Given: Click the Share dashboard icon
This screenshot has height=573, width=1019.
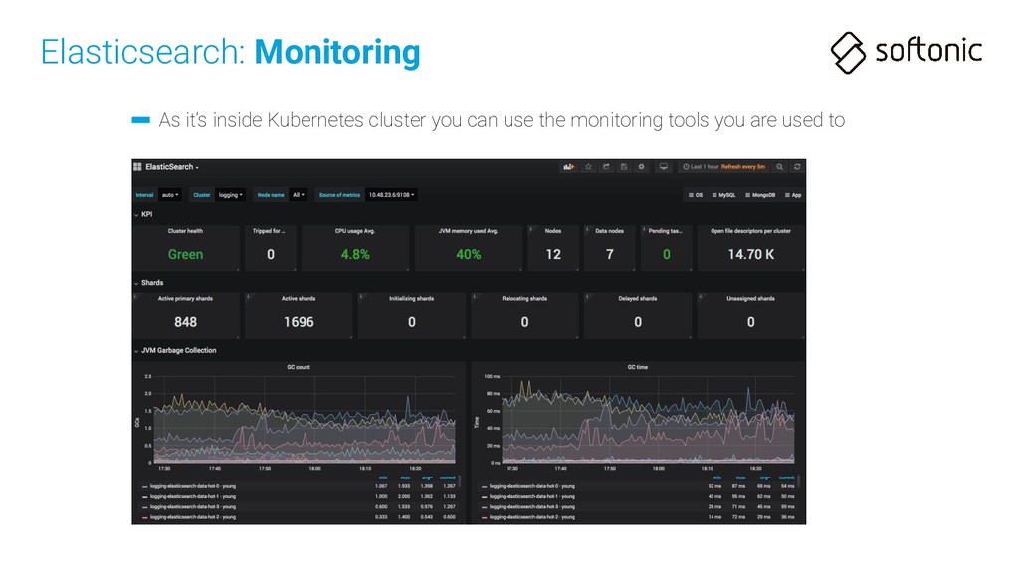Looking at the screenshot, I should pyautogui.click(x=606, y=167).
